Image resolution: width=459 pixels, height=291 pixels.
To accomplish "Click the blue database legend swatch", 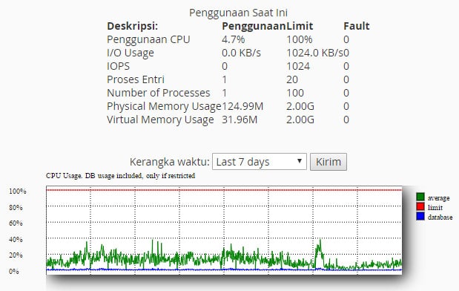I will point(420,216).
